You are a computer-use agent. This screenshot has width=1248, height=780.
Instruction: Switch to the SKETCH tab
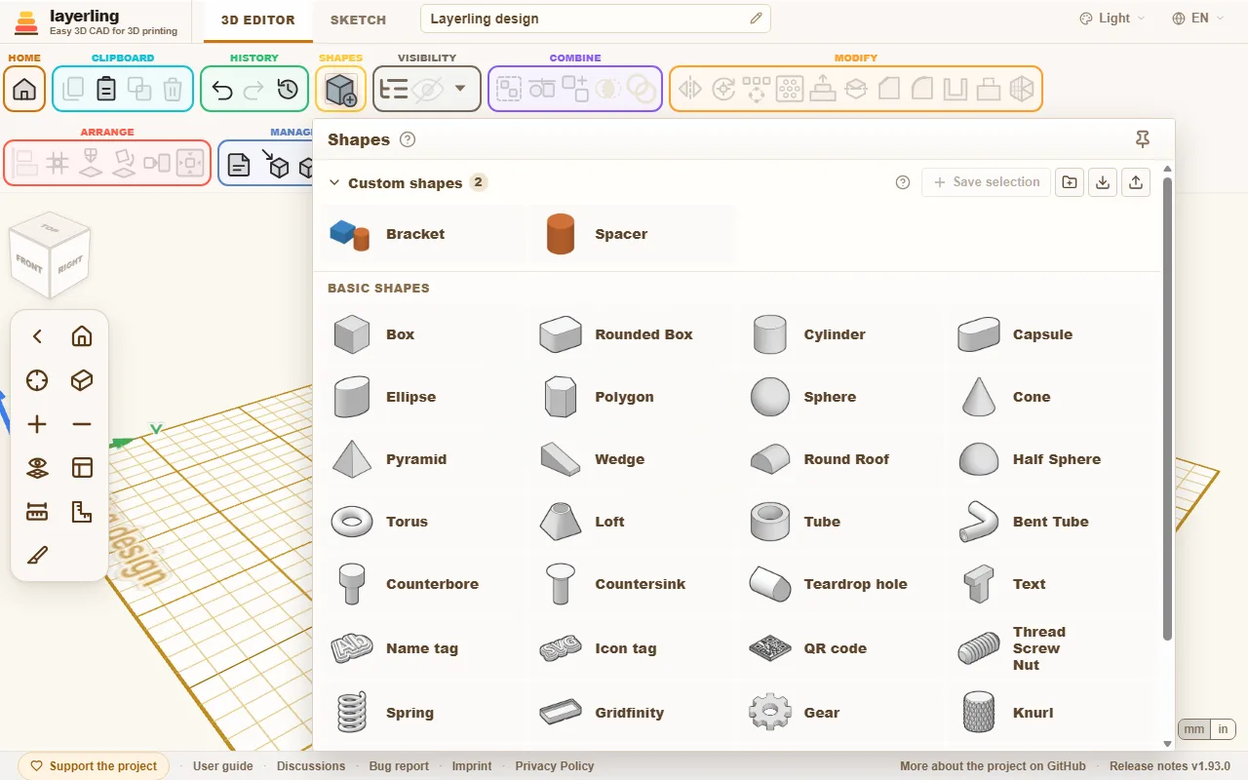click(x=358, y=19)
